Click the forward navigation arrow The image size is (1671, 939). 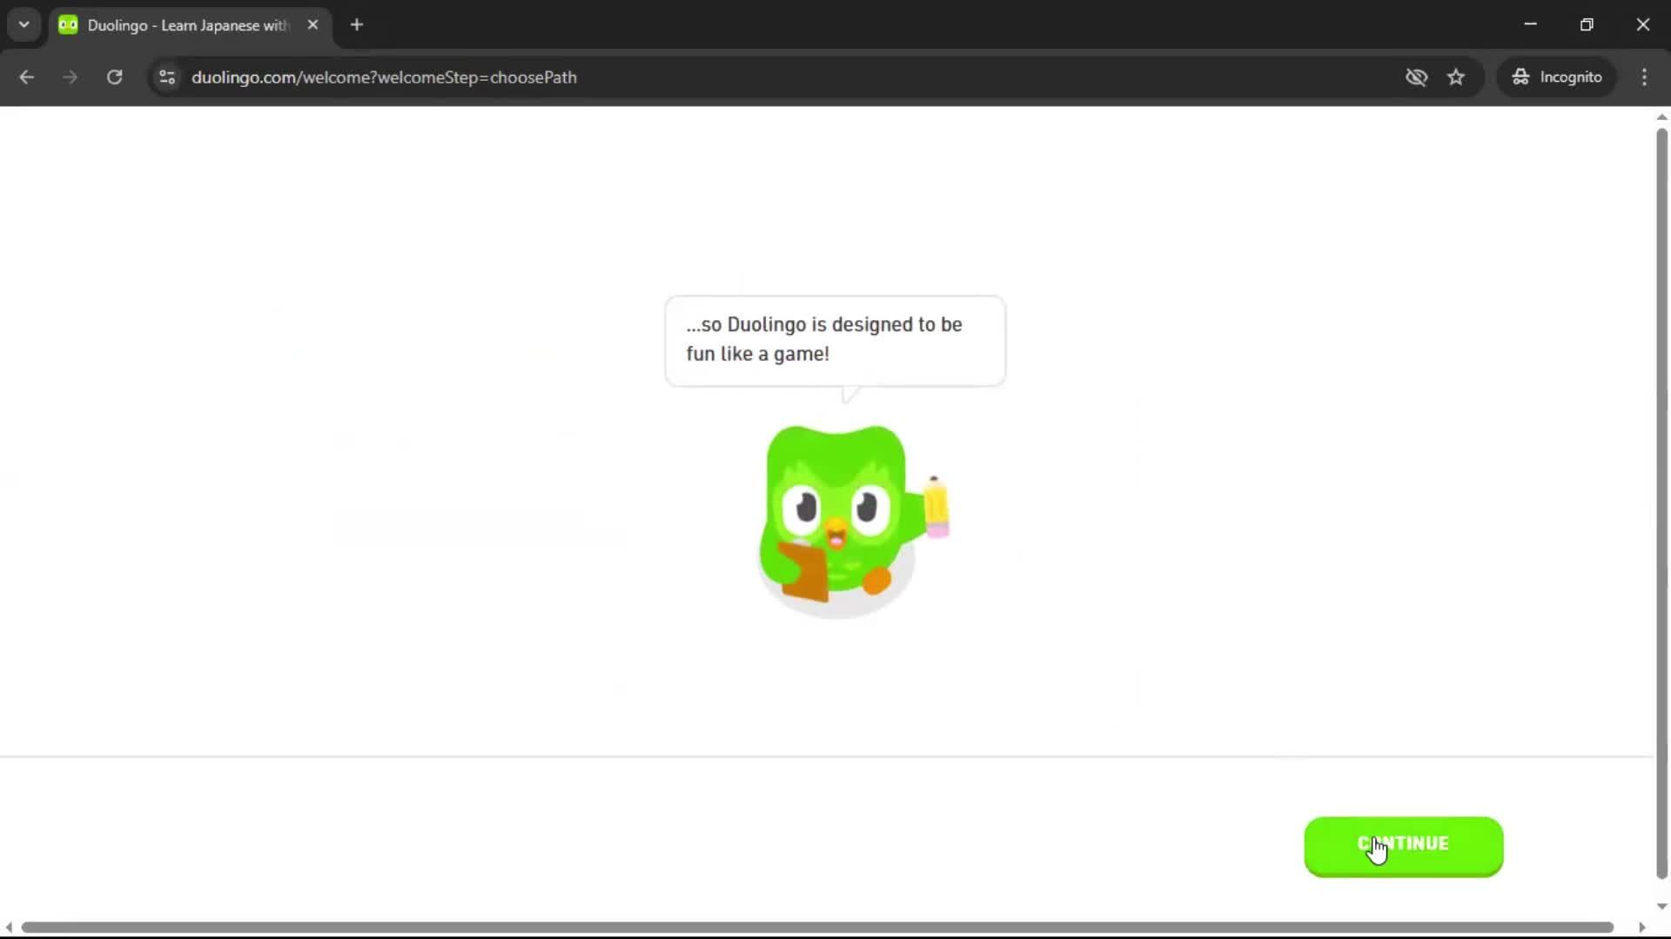(x=70, y=77)
